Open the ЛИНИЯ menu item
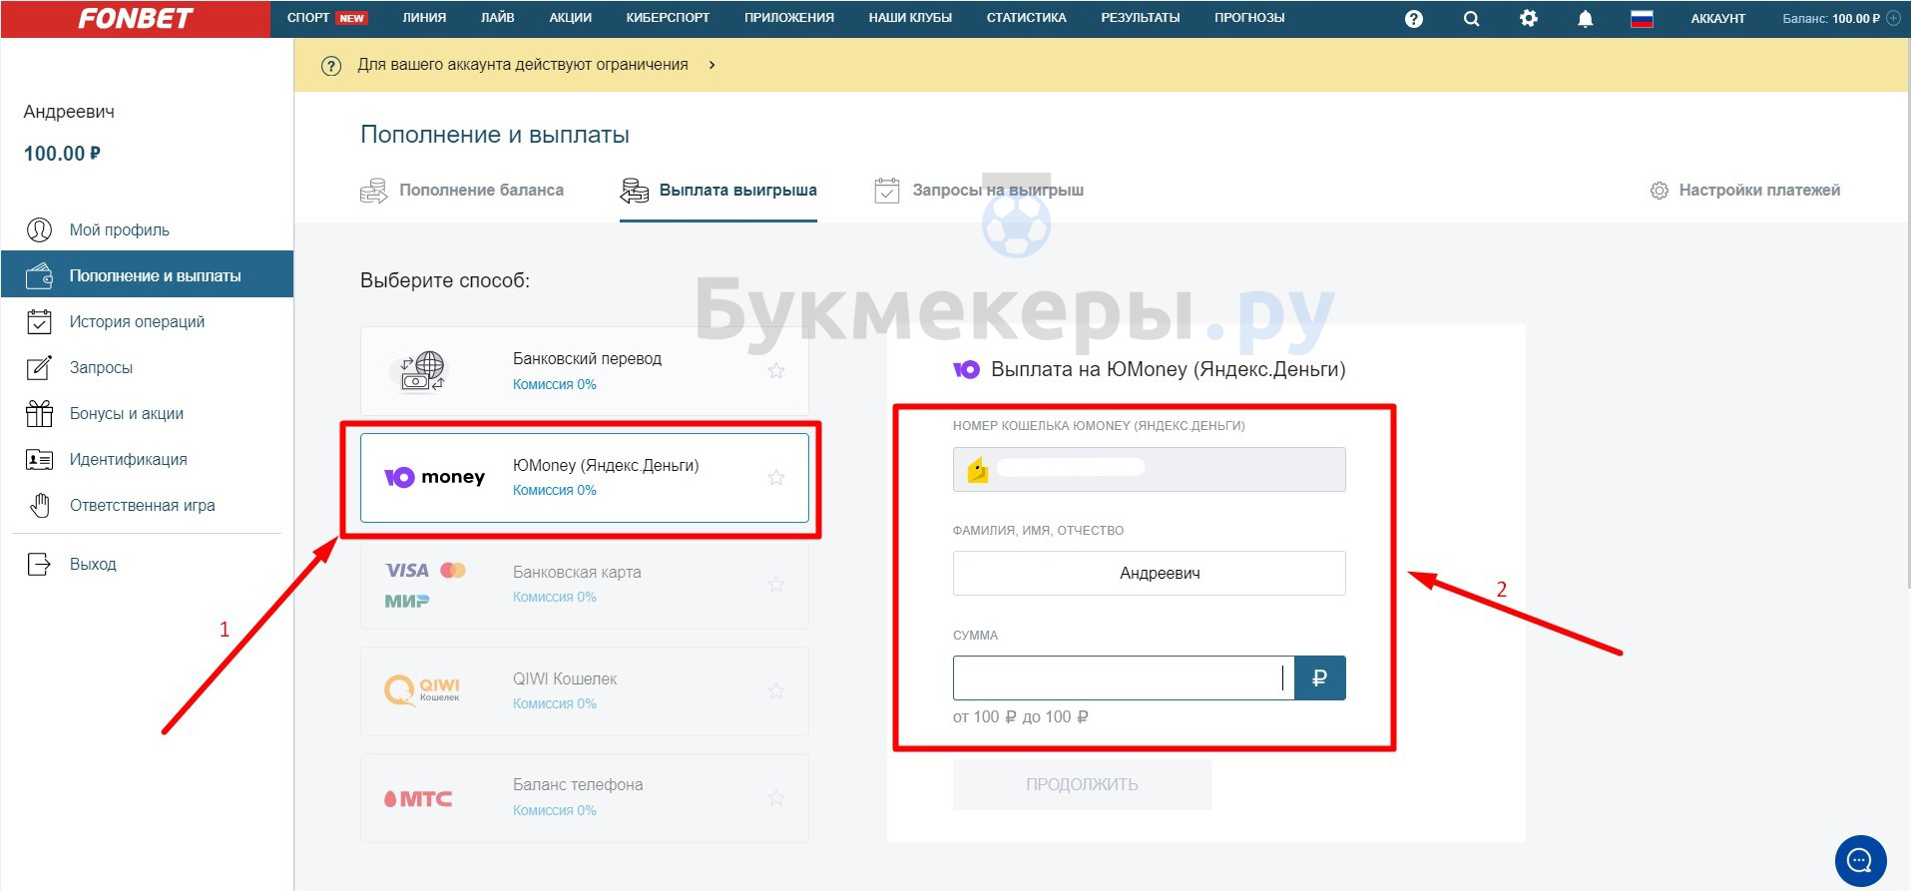The image size is (1911, 891). (424, 18)
